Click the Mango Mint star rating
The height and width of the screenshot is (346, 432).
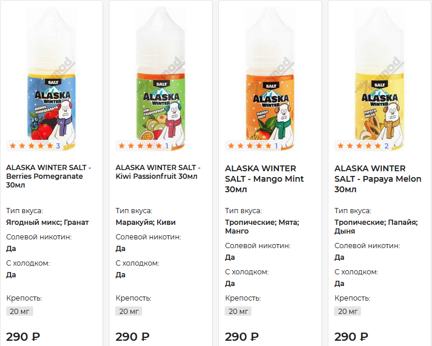pos(250,146)
